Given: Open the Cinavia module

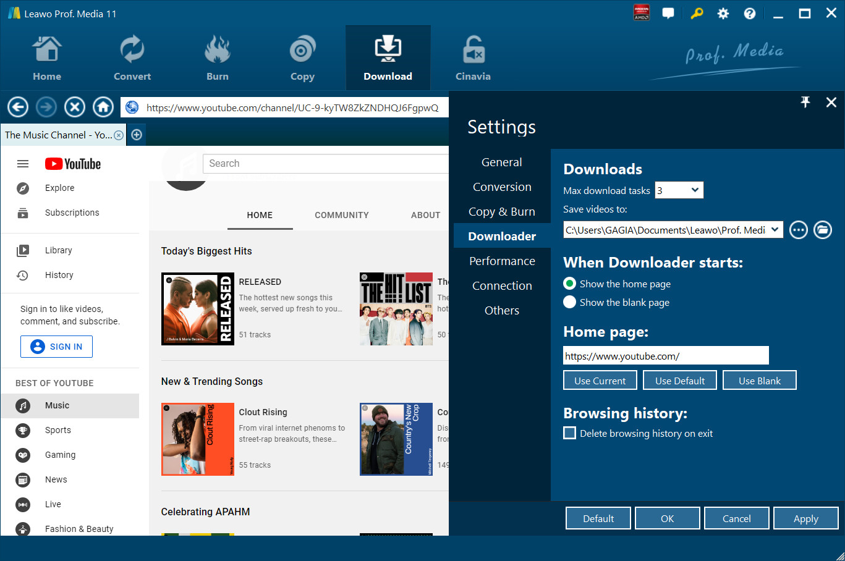Looking at the screenshot, I should tap(473, 58).
